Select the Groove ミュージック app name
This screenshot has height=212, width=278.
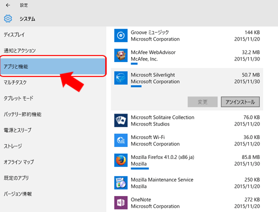click(x=150, y=32)
